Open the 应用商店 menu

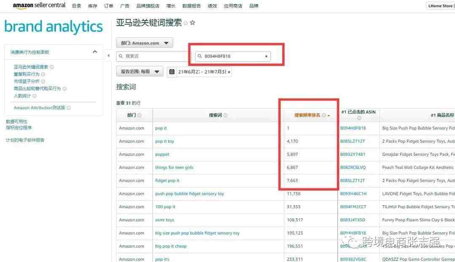233,6
